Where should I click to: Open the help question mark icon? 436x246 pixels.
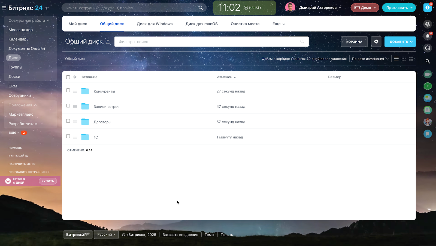pyautogui.click(x=428, y=8)
